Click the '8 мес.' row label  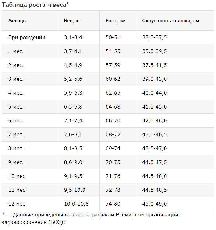(16, 148)
